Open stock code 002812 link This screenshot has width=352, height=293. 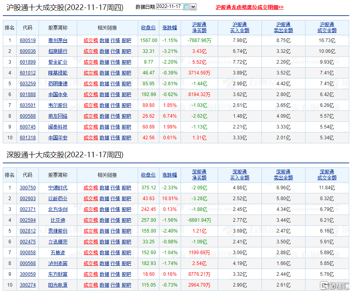coord(28,231)
